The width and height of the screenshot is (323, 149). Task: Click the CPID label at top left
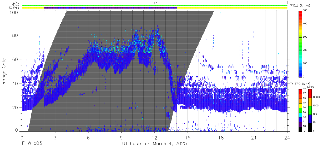16,3
